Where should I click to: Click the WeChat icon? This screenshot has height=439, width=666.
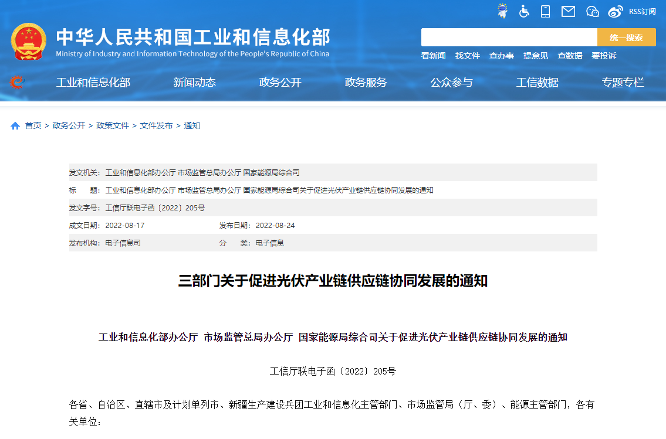(592, 11)
